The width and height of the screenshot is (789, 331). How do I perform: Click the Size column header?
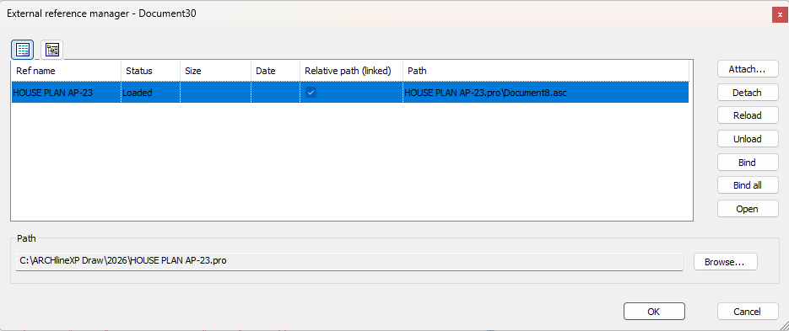click(x=215, y=71)
